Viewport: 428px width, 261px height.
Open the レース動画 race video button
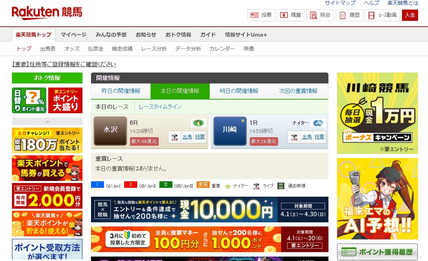(x=382, y=15)
